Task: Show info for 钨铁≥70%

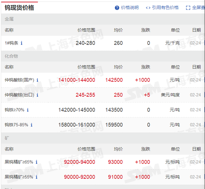Action: pos(28,110)
